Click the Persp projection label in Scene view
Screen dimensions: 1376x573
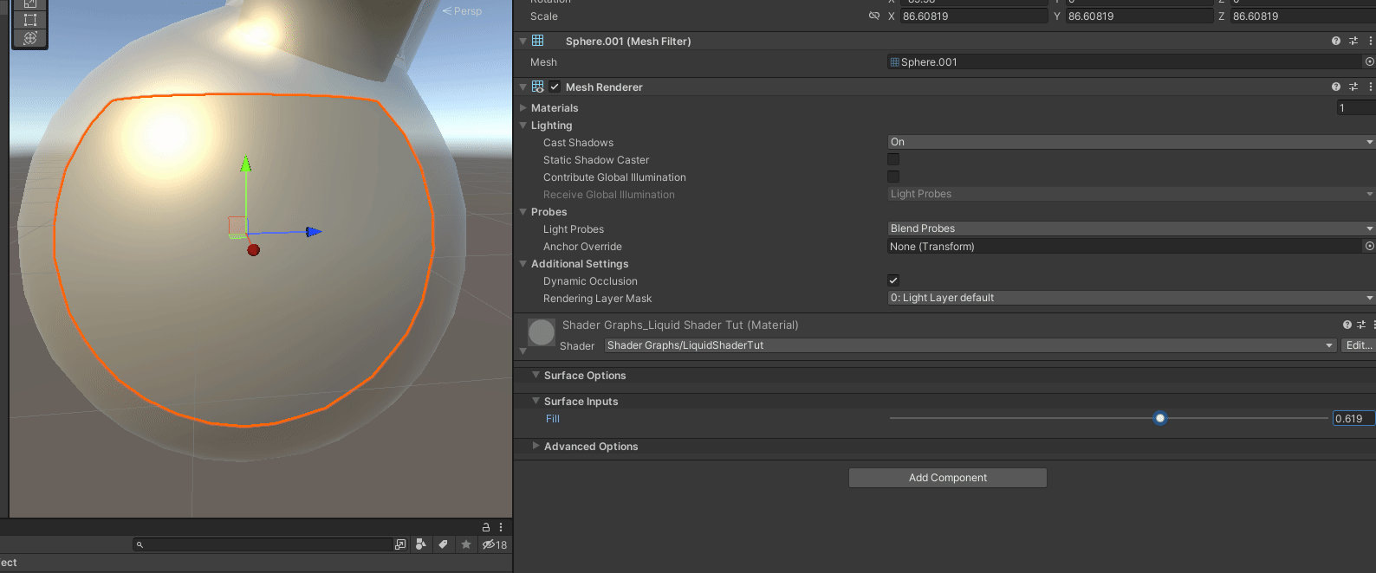point(462,11)
